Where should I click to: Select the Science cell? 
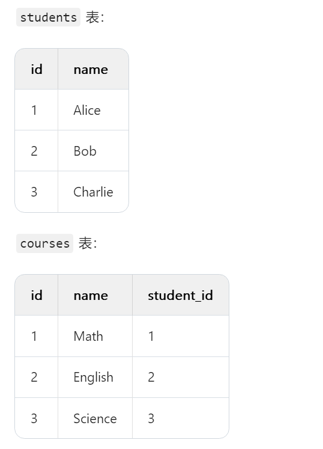(95, 418)
